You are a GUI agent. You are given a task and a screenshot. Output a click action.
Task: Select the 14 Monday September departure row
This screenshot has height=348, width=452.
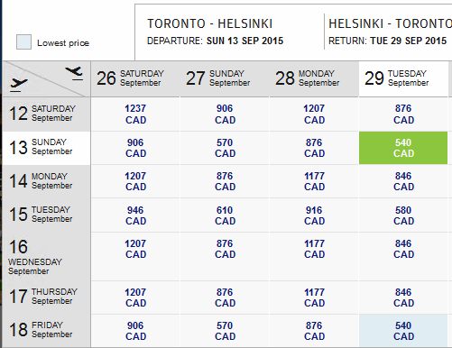(47, 181)
